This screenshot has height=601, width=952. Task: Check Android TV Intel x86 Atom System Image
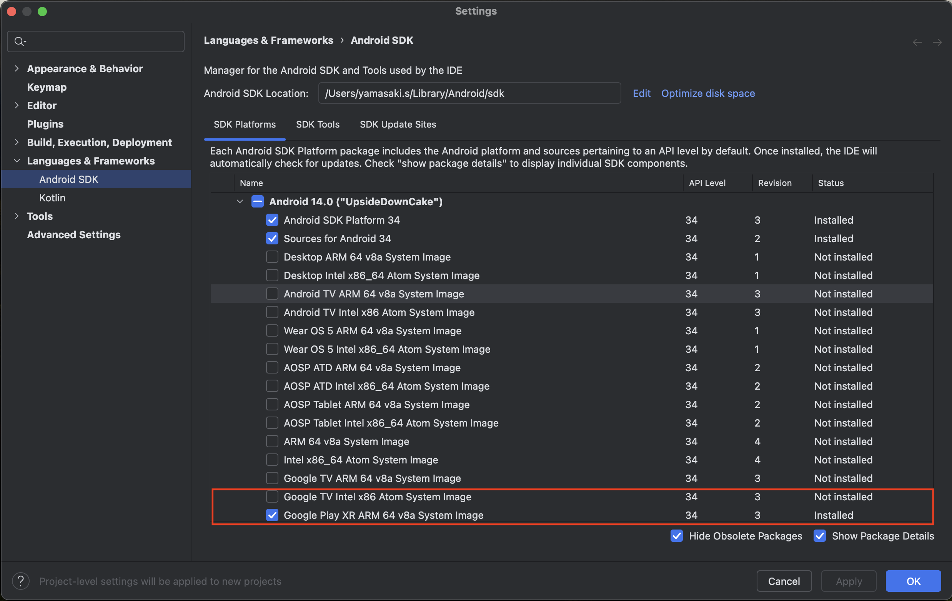click(x=272, y=312)
